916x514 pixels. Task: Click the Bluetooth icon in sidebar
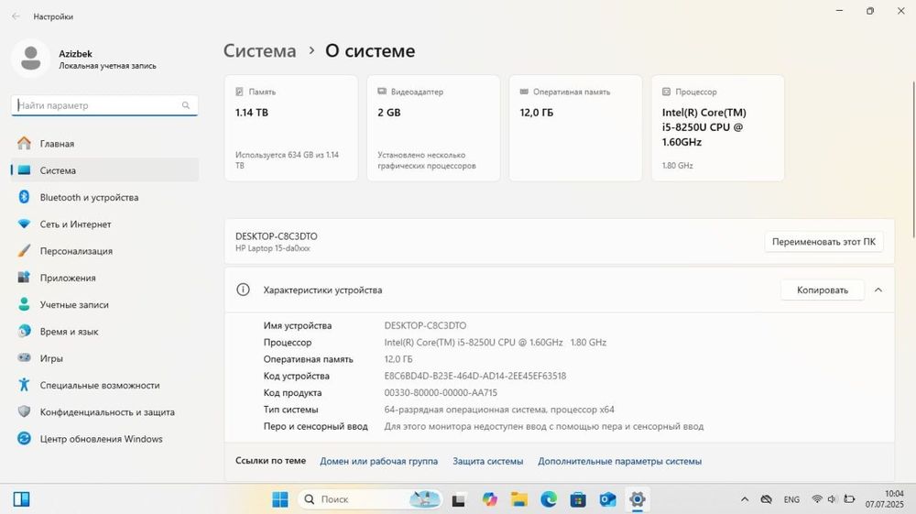[24, 197]
